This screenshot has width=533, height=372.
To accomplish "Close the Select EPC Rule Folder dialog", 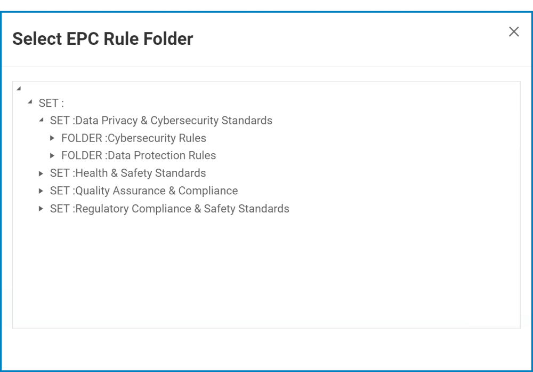I will [514, 32].
